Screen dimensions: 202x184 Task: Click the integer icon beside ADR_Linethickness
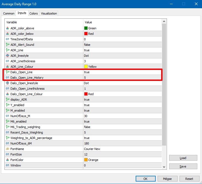[x=7, y=61]
